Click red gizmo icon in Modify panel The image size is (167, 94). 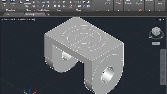(75, 2)
